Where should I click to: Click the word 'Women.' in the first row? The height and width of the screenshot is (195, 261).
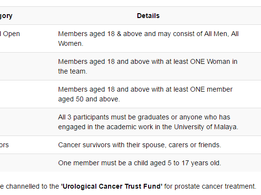pyautogui.click(x=70, y=43)
